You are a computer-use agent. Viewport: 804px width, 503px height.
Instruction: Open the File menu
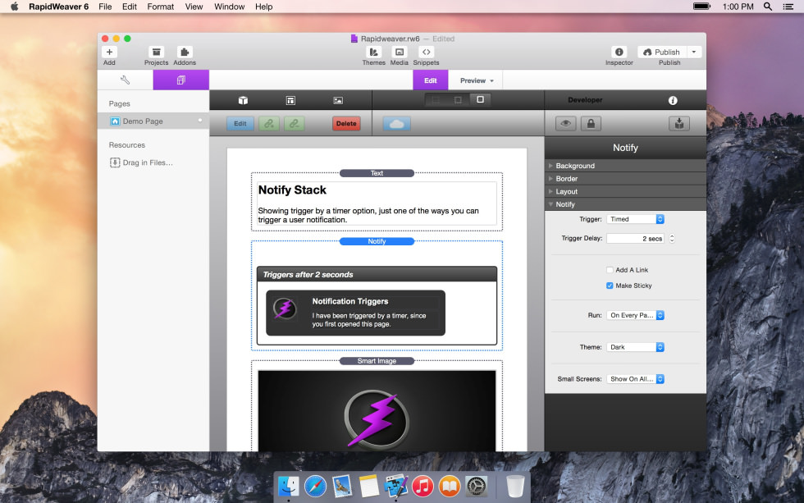click(105, 7)
